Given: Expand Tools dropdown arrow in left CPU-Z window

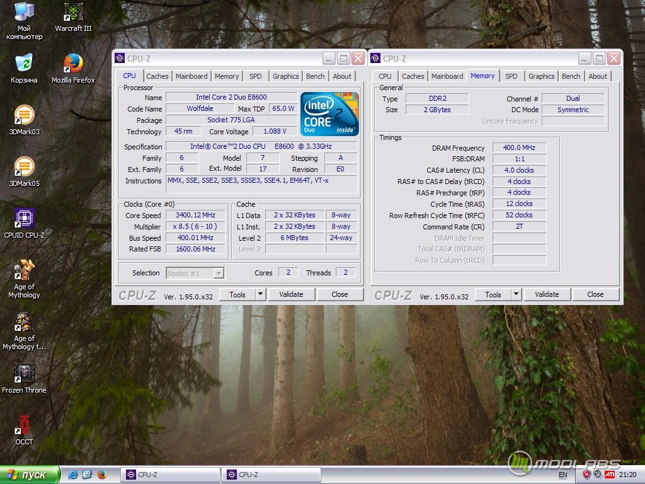Looking at the screenshot, I should tap(260, 294).
